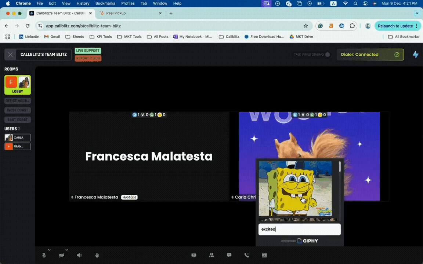Unmute the microphone in the bottom toolbar
The width and height of the screenshot is (423, 264).
click(44, 255)
